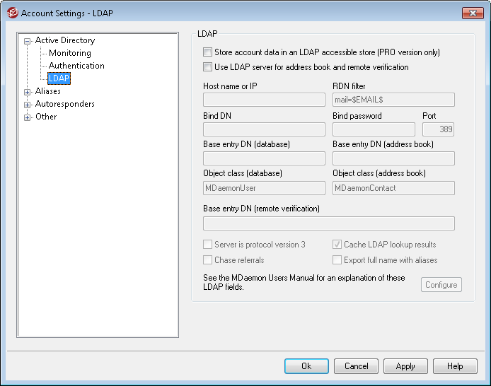Select the LDAP tree item
The height and width of the screenshot is (386, 491).
(59, 78)
